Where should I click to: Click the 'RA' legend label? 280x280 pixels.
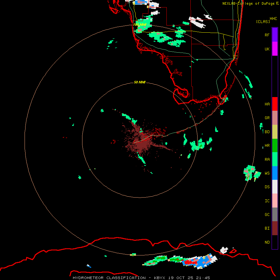(x=267, y=160)
